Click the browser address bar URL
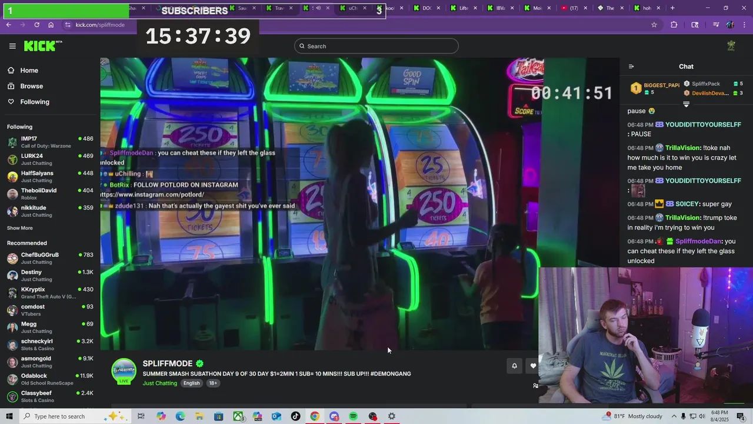 tap(100, 25)
